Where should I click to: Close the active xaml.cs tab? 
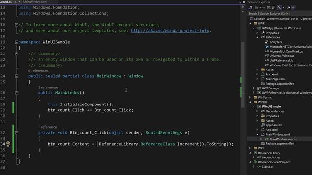pos(19,2)
